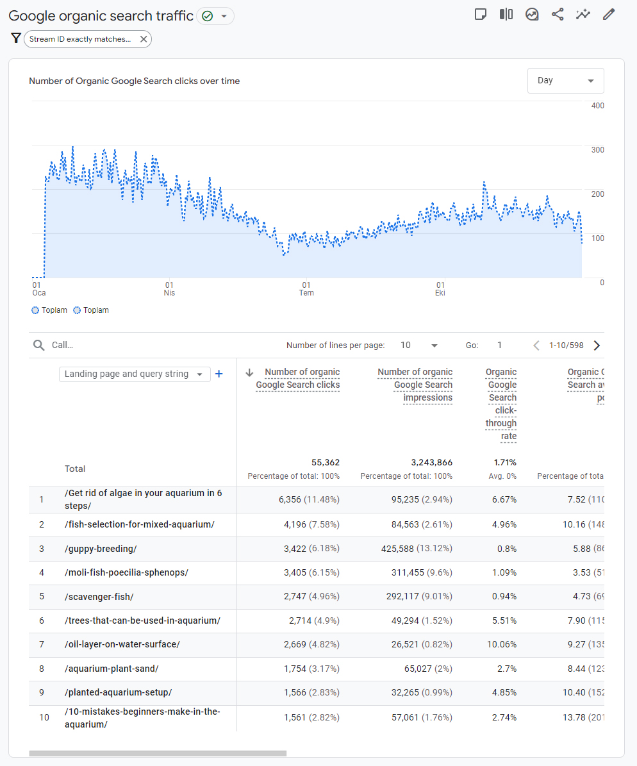Click the green report status checkmark
The image size is (637, 766).
(207, 16)
